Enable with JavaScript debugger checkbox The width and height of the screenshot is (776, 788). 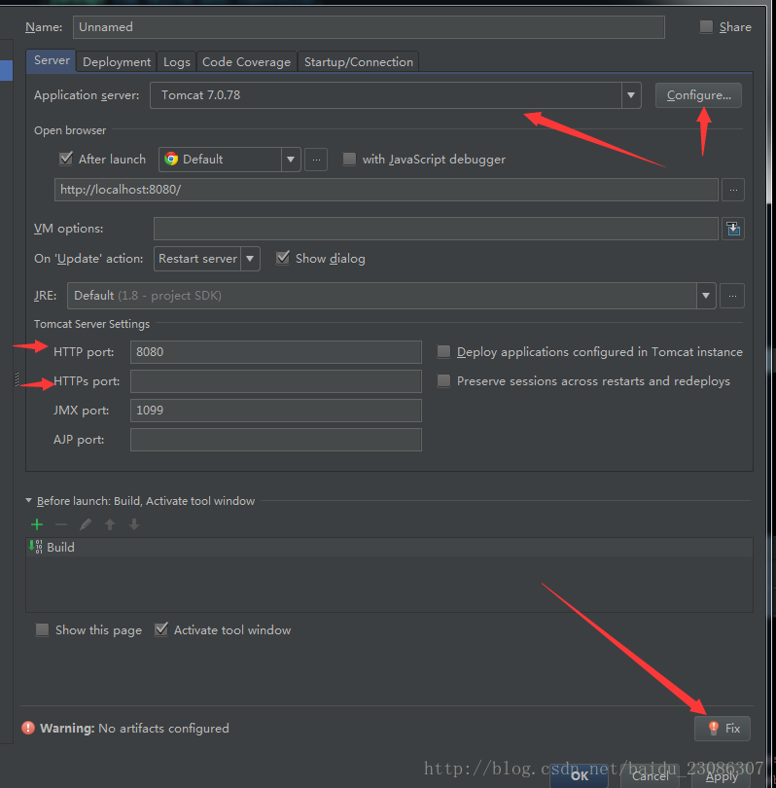[349, 160]
